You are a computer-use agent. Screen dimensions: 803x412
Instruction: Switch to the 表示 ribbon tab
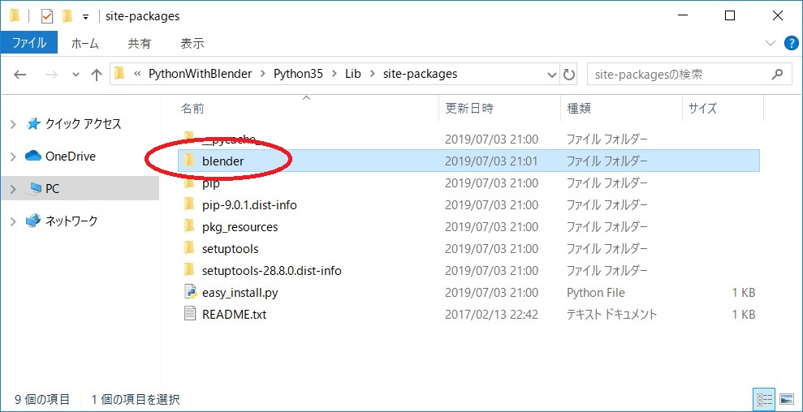point(192,44)
